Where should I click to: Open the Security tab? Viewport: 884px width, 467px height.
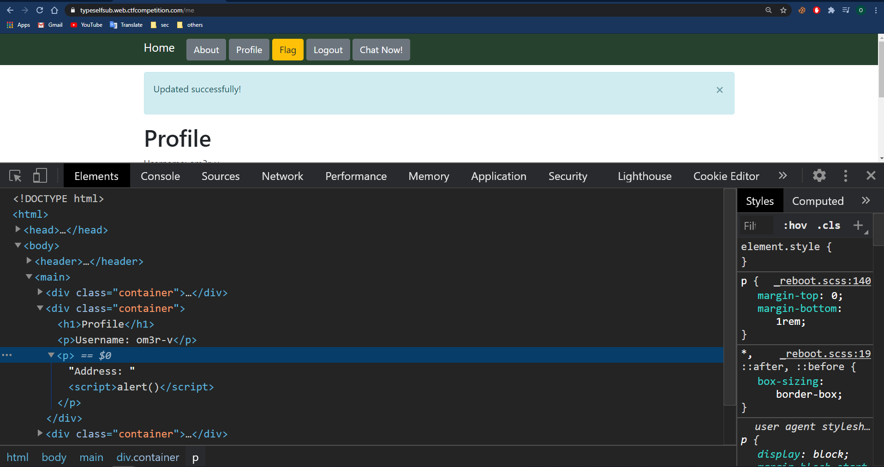coord(568,176)
